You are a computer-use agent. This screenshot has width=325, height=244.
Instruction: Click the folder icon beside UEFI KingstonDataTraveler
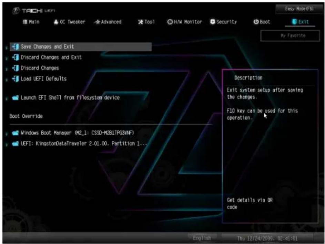[16, 144]
